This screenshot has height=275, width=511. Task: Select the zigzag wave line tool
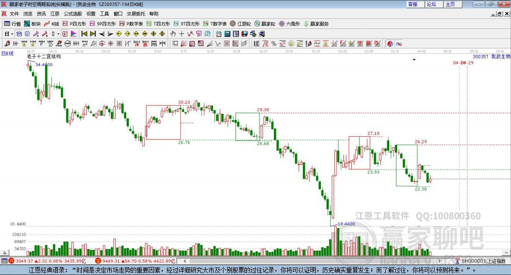click(x=218, y=43)
